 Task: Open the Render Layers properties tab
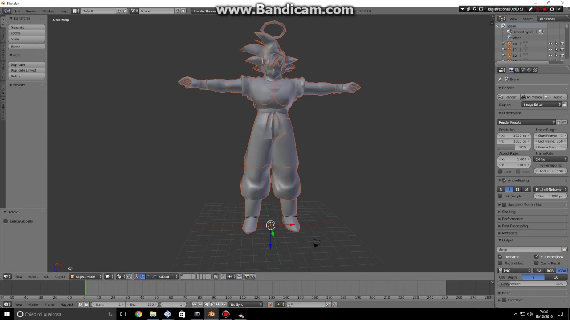tap(517, 70)
